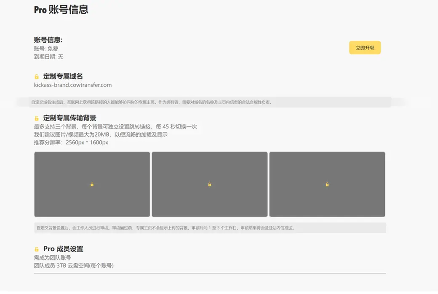Image resolution: width=438 pixels, height=294 pixels.
Task: Click the 账号信息: heading
Action: point(48,40)
